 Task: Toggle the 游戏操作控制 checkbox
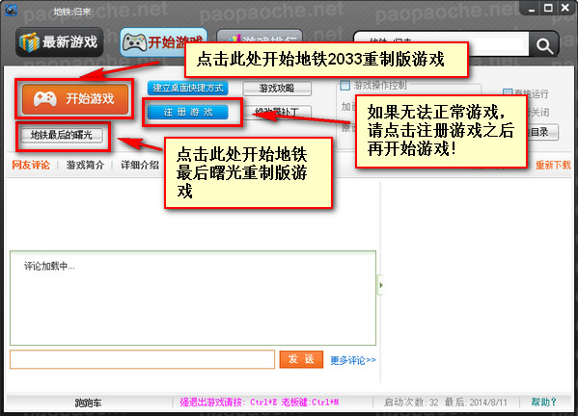pyautogui.click(x=345, y=86)
